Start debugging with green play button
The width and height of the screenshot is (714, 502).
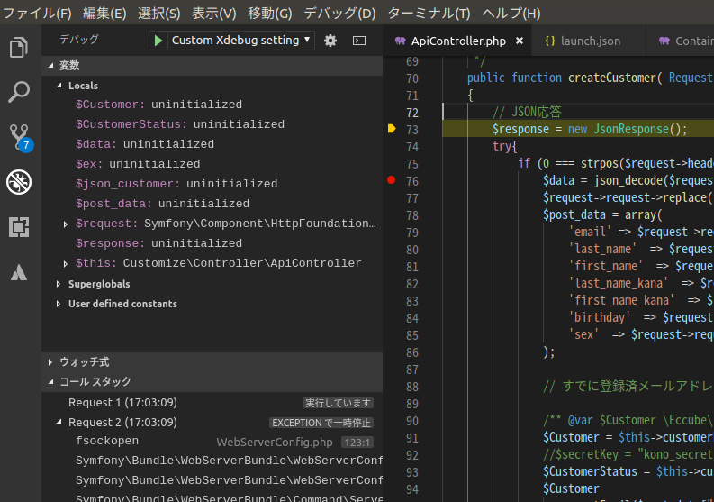[x=158, y=41]
